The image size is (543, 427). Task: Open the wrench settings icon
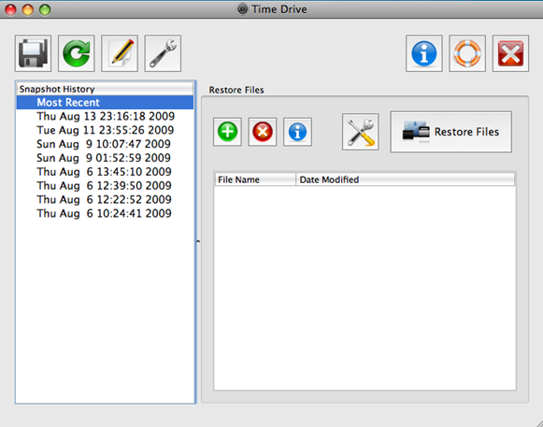coord(163,53)
